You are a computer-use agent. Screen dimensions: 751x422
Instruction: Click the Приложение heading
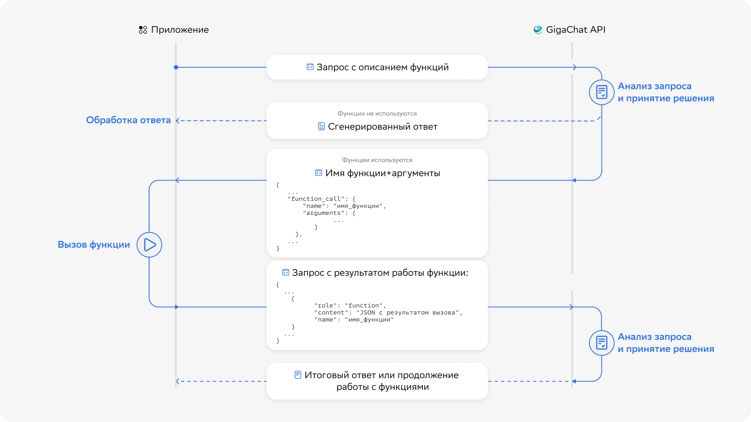180,30
